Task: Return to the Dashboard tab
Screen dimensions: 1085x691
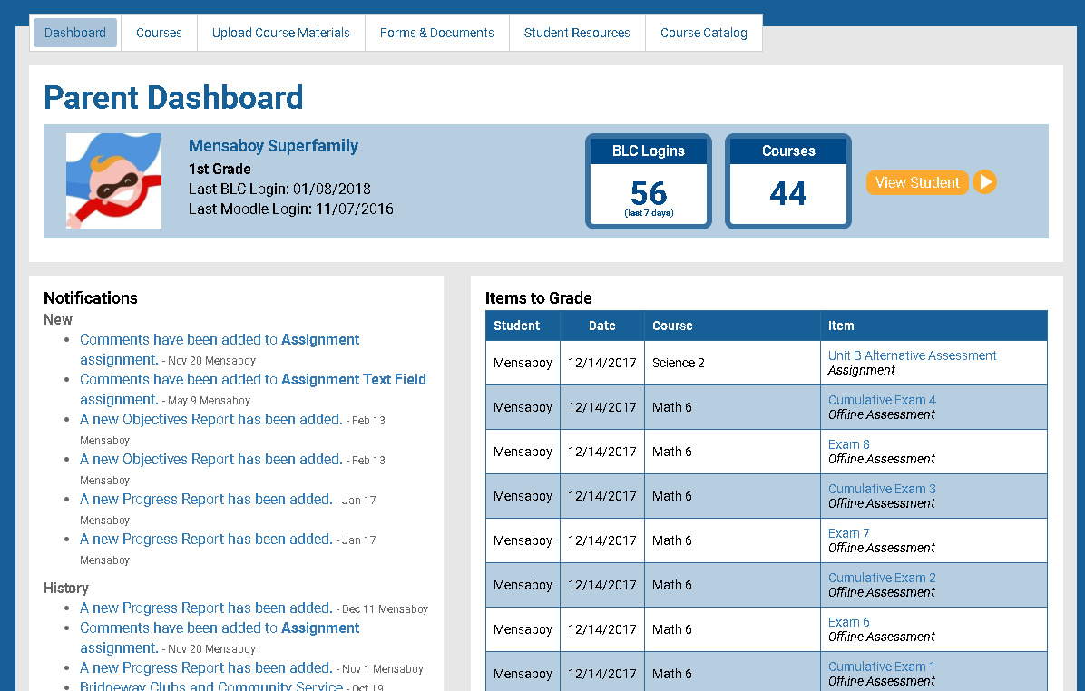Action: tap(75, 32)
